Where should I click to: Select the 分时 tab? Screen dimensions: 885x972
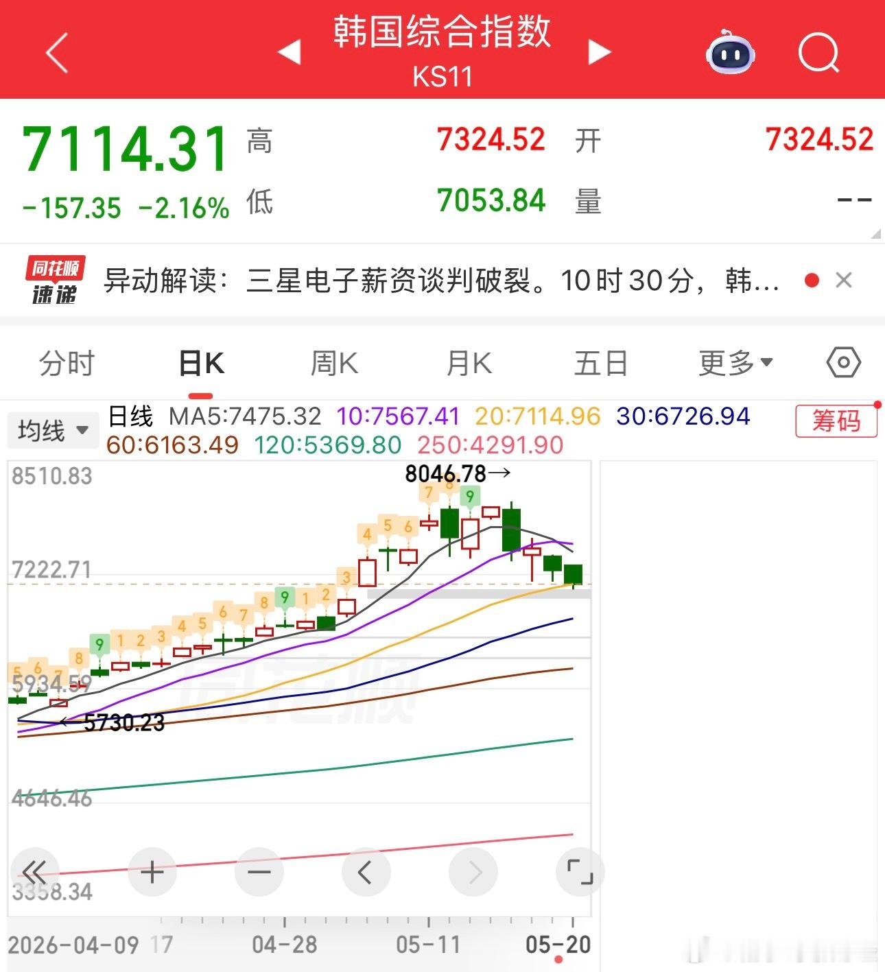click(67, 363)
